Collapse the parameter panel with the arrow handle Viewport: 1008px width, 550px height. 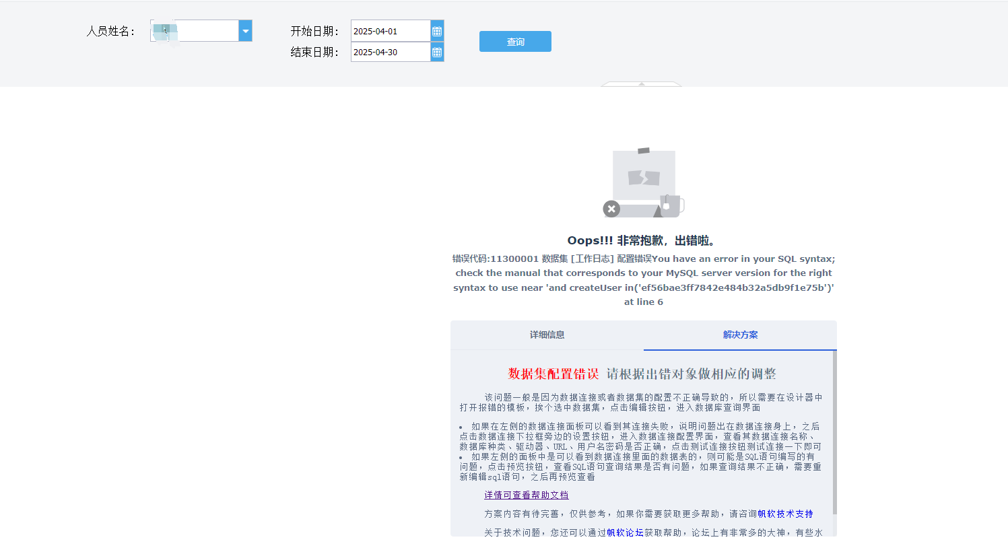(x=642, y=84)
